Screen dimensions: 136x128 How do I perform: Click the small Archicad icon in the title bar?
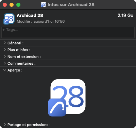44,5
